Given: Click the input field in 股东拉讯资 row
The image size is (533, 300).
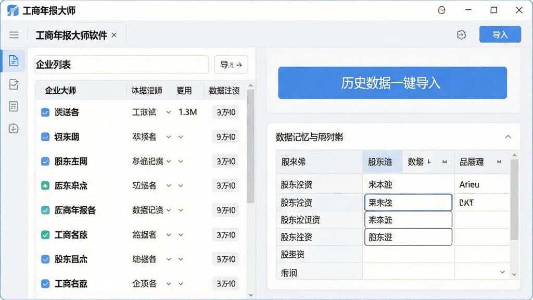Looking at the screenshot, I should (408, 220).
